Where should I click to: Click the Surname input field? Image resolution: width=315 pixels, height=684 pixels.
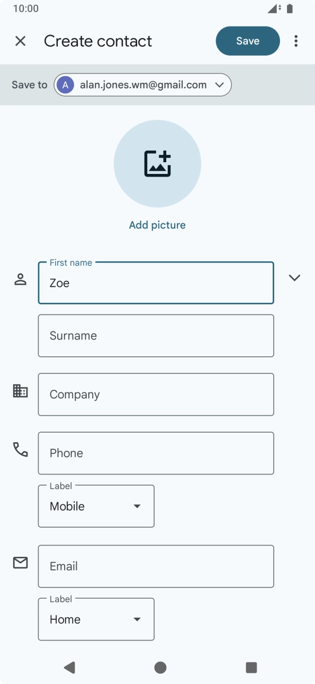pos(156,335)
